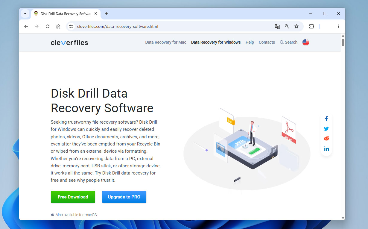The image size is (368, 229).
Task: Open the Help menu item
Action: (250, 42)
